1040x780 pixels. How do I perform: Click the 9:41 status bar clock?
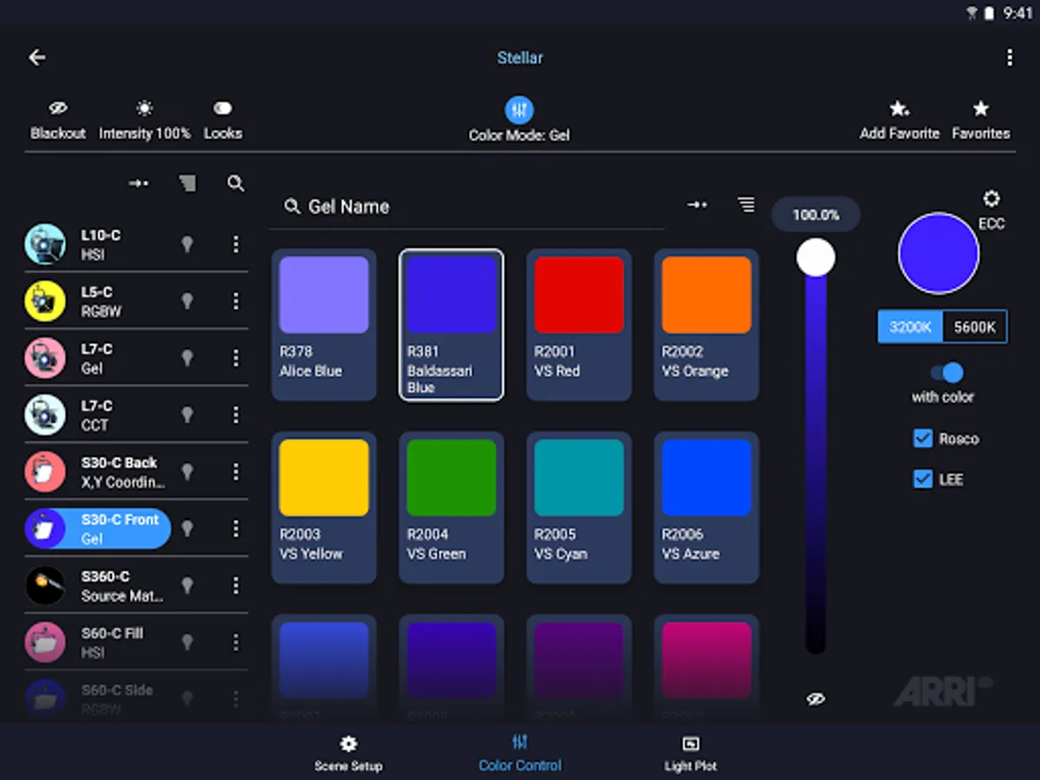click(1017, 12)
